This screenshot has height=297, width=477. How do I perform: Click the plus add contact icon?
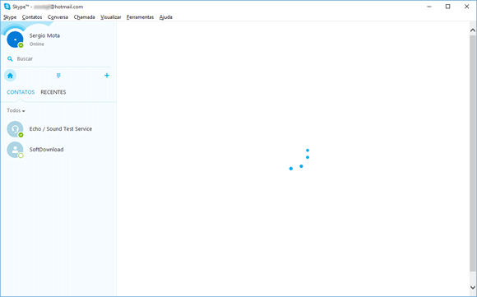tap(107, 76)
